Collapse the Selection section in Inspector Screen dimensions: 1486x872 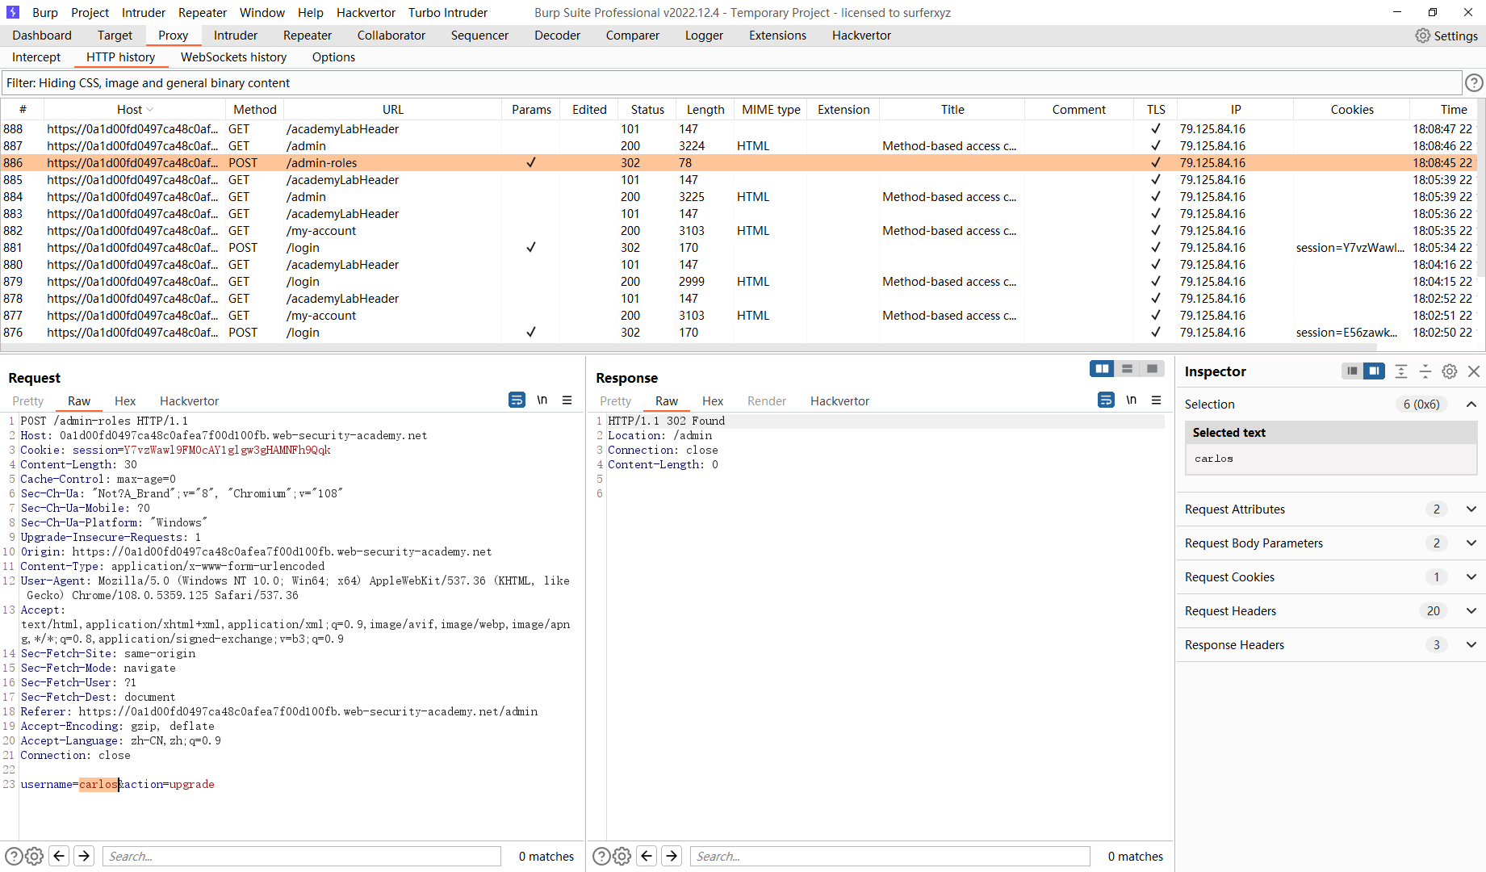click(x=1471, y=405)
